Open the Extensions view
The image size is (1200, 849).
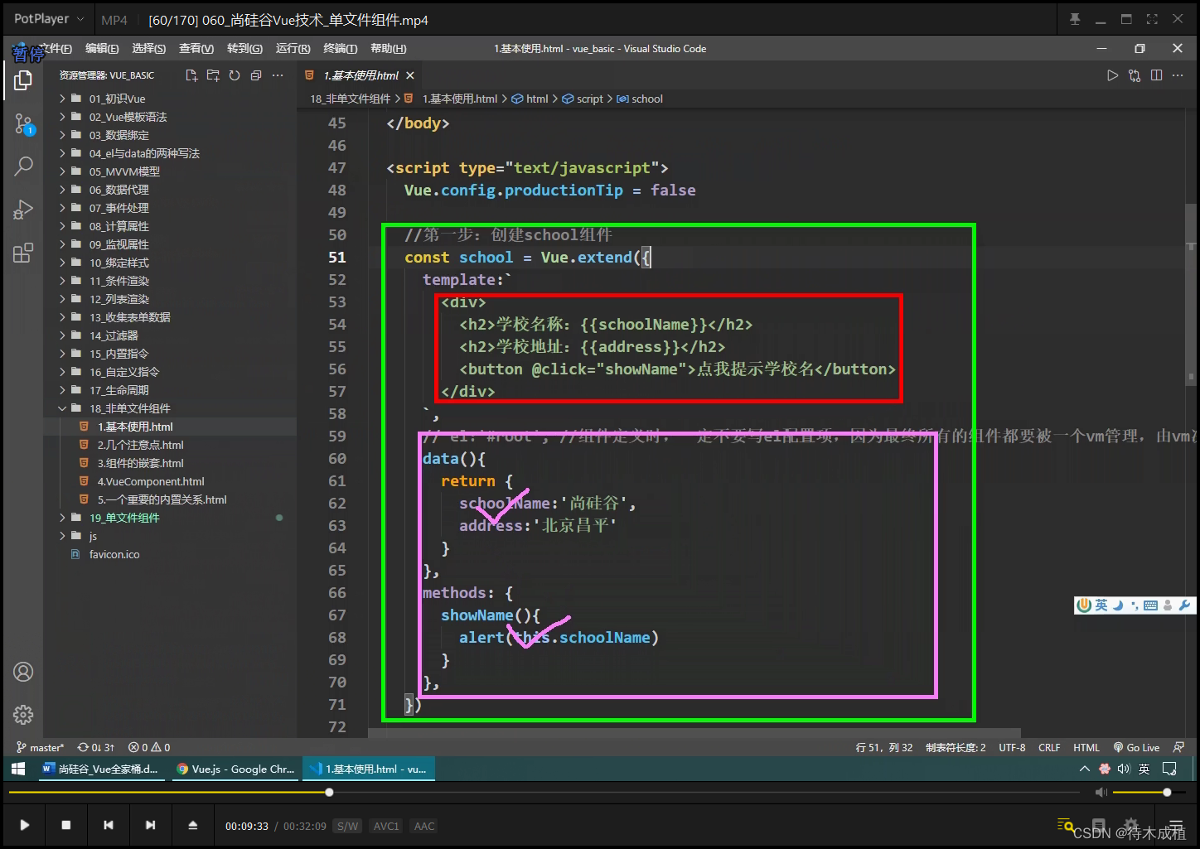(23, 253)
